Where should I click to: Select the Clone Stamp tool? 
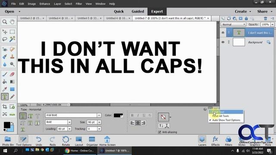(12, 56)
